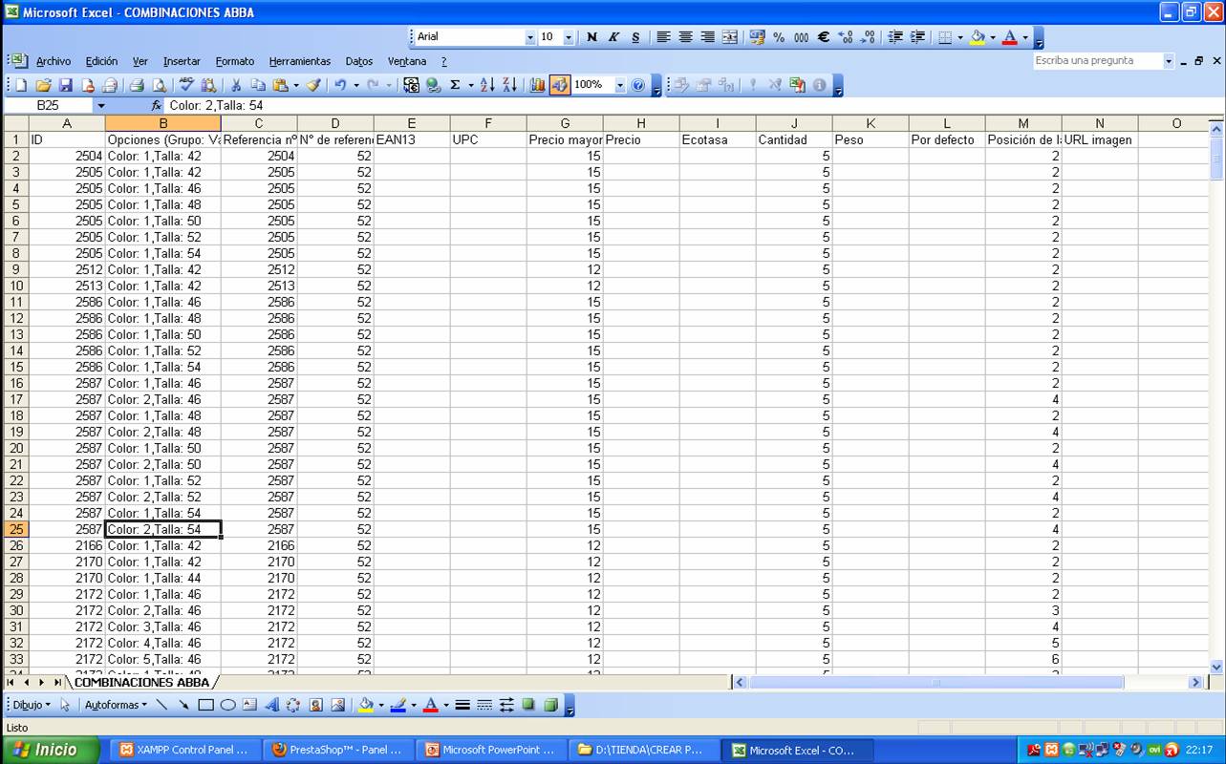Select the Line tool in the drawing toolbar
Image resolution: width=1226 pixels, height=764 pixels.
tap(161, 705)
